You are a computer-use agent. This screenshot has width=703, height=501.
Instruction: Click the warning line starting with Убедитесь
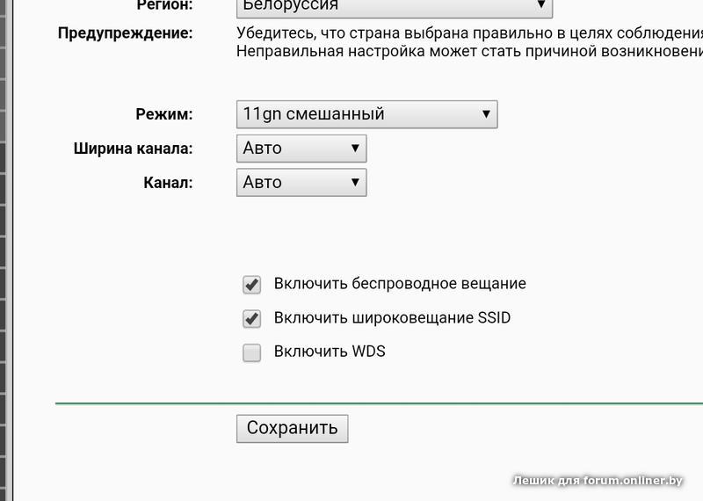point(469,33)
